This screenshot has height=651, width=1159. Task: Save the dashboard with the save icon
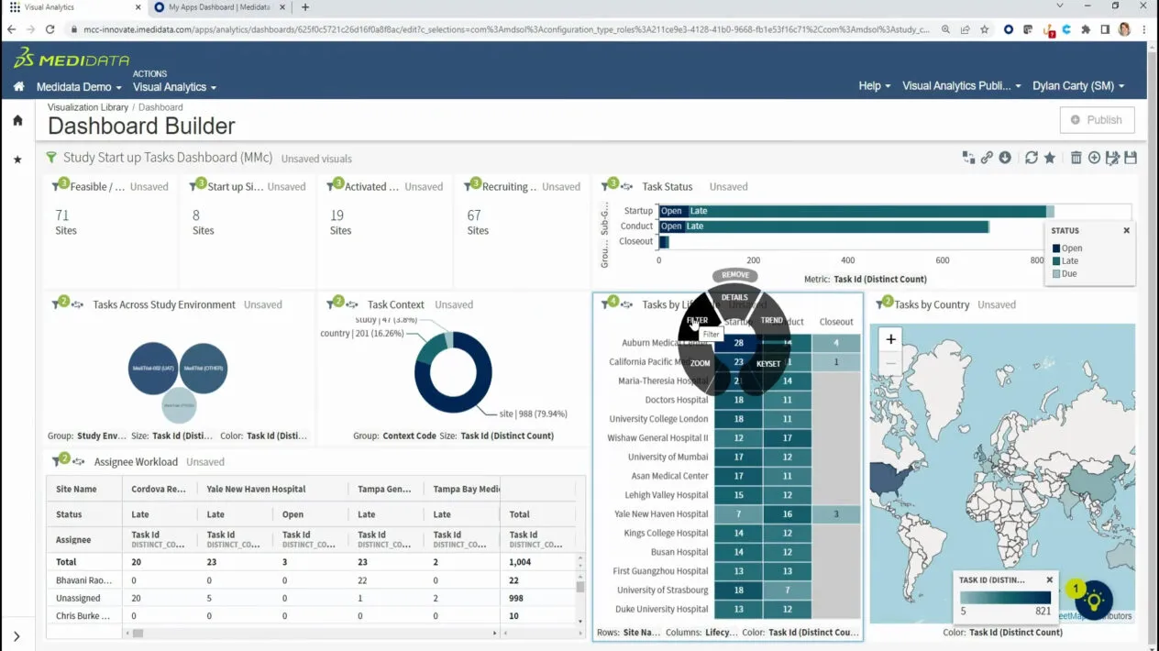pos(1131,157)
